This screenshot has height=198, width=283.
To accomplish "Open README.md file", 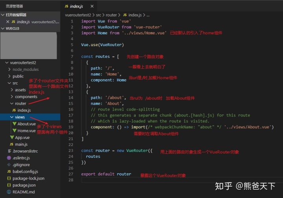I will pyautogui.click(x=24, y=192).
